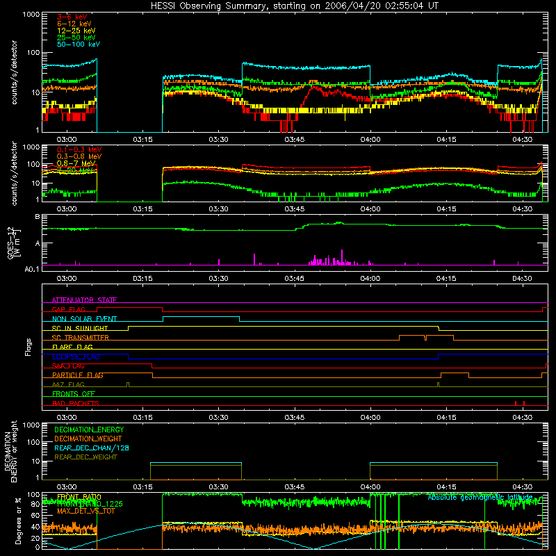
Task: Click the 'MAX_DET_VS_TOT' legend label
Action: pos(85,512)
